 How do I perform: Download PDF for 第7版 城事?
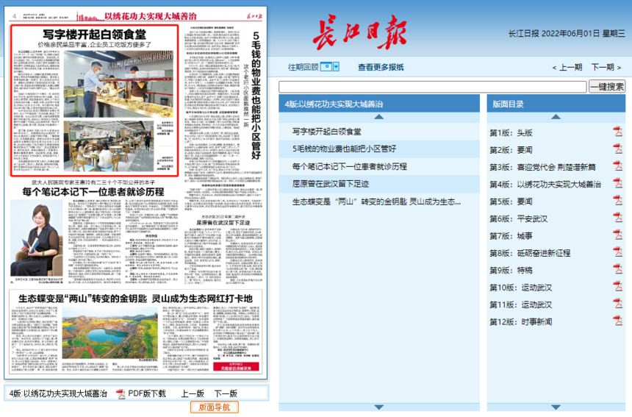coord(617,235)
